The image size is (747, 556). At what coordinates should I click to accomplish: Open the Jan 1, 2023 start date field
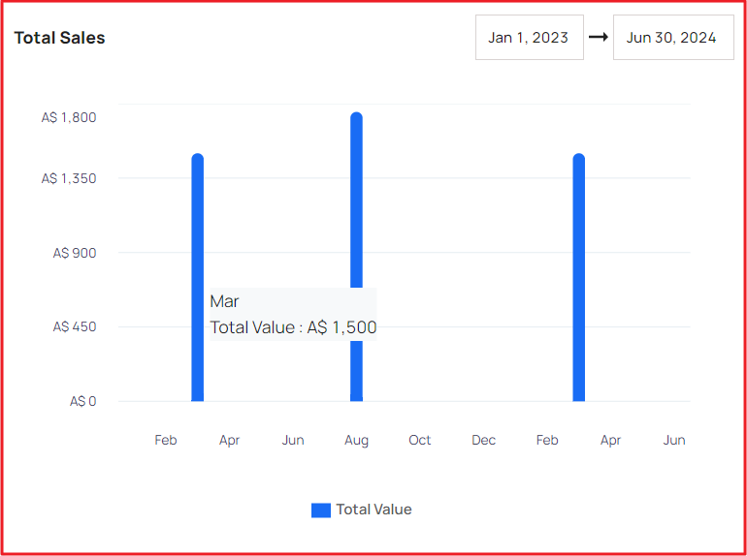[x=530, y=37]
